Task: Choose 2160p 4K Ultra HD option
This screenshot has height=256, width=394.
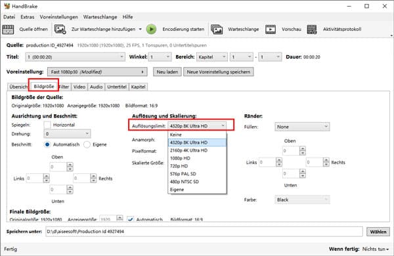Action: [x=197, y=150]
